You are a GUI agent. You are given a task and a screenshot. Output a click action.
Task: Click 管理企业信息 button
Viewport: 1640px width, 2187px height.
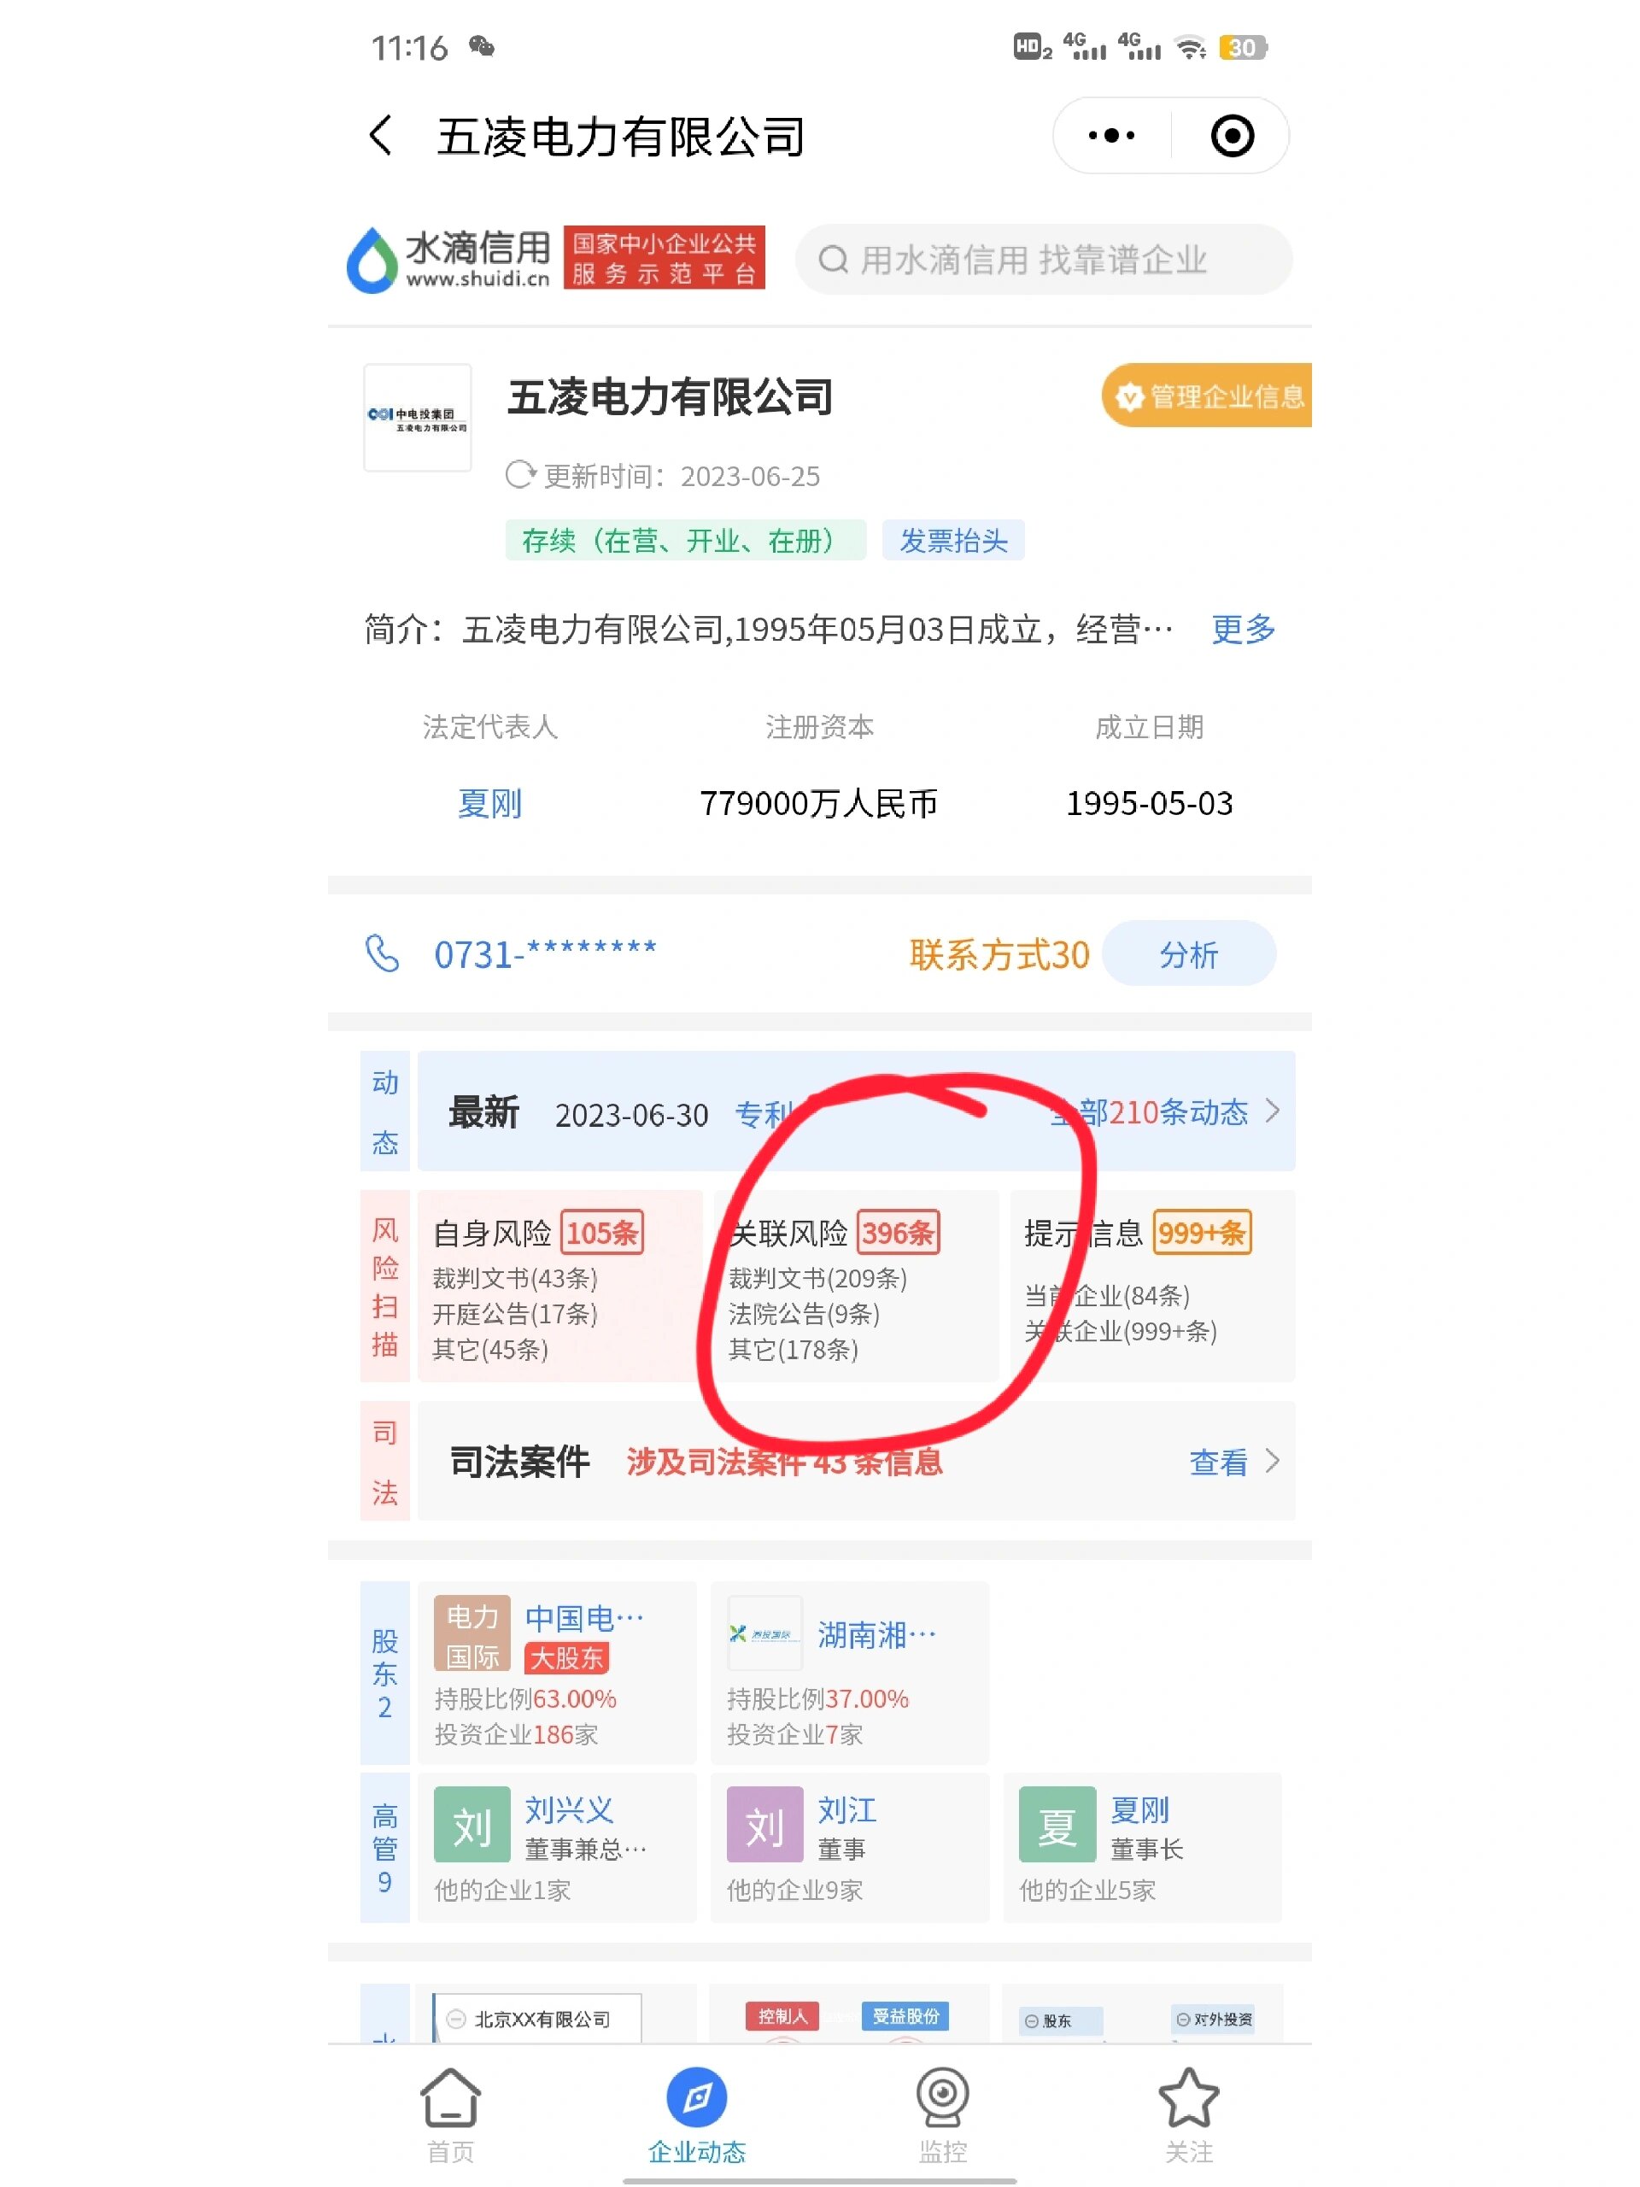(1207, 396)
